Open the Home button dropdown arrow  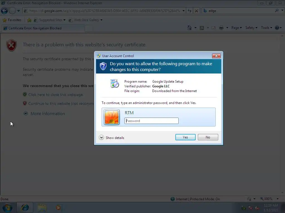pyautogui.click(x=195, y=28)
